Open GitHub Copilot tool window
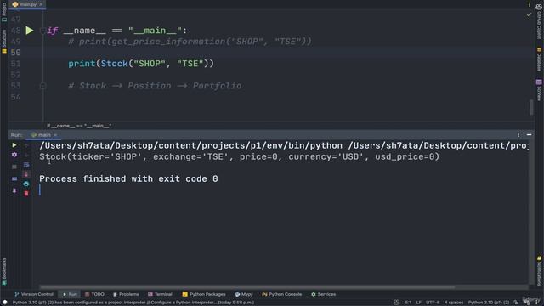Screen dimensions: 544x306 [x=539, y=20]
